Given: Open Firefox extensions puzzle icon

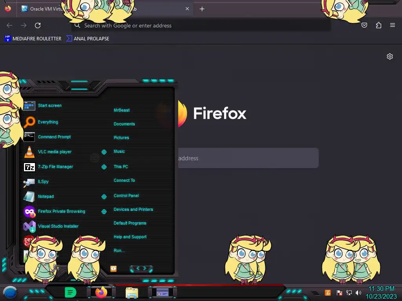Looking at the screenshot, I should [378, 25].
